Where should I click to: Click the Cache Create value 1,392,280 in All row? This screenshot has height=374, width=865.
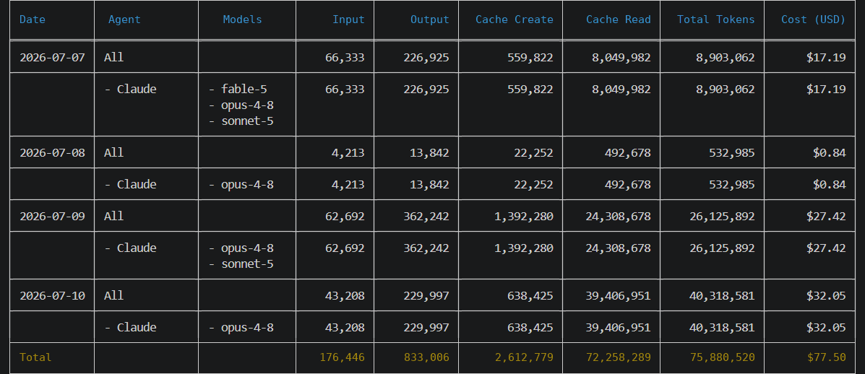pos(524,216)
